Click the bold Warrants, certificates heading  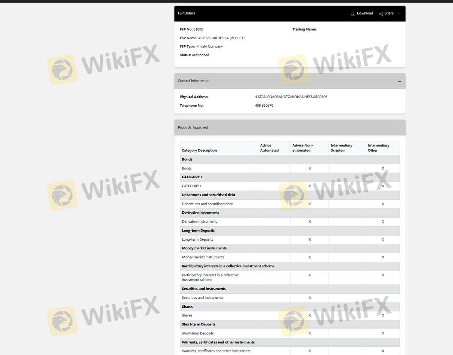[218, 342]
